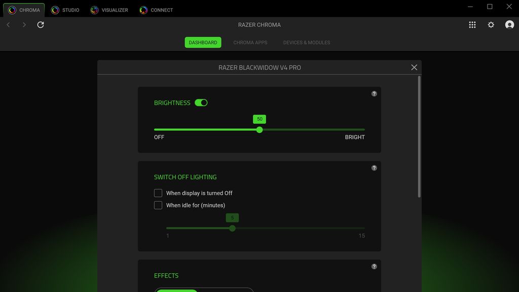Close the Razer BlackWidow V4 Pro dialog
The height and width of the screenshot is (292, 519).
point(414,67)
